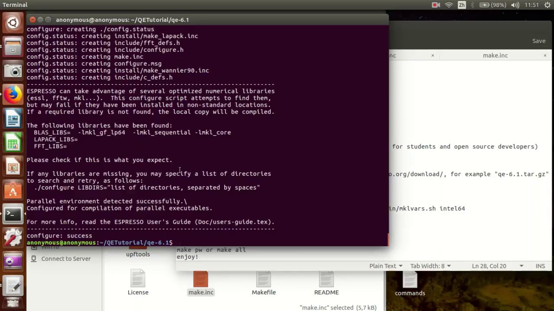Screen dimensions: 554x311
Task: Click the 'mklvars.sh intel64' editor line
Action: 427,209
